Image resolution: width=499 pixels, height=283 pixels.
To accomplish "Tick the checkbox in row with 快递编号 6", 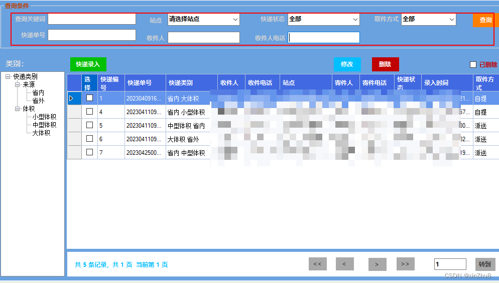I will (x=90, y=139).
